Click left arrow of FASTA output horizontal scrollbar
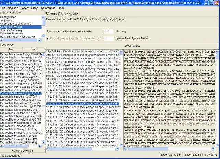 click(125, 149)
